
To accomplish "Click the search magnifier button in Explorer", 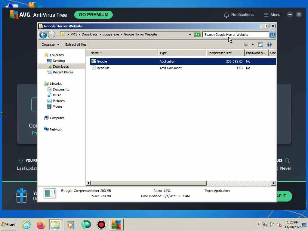I will (272, 35).
